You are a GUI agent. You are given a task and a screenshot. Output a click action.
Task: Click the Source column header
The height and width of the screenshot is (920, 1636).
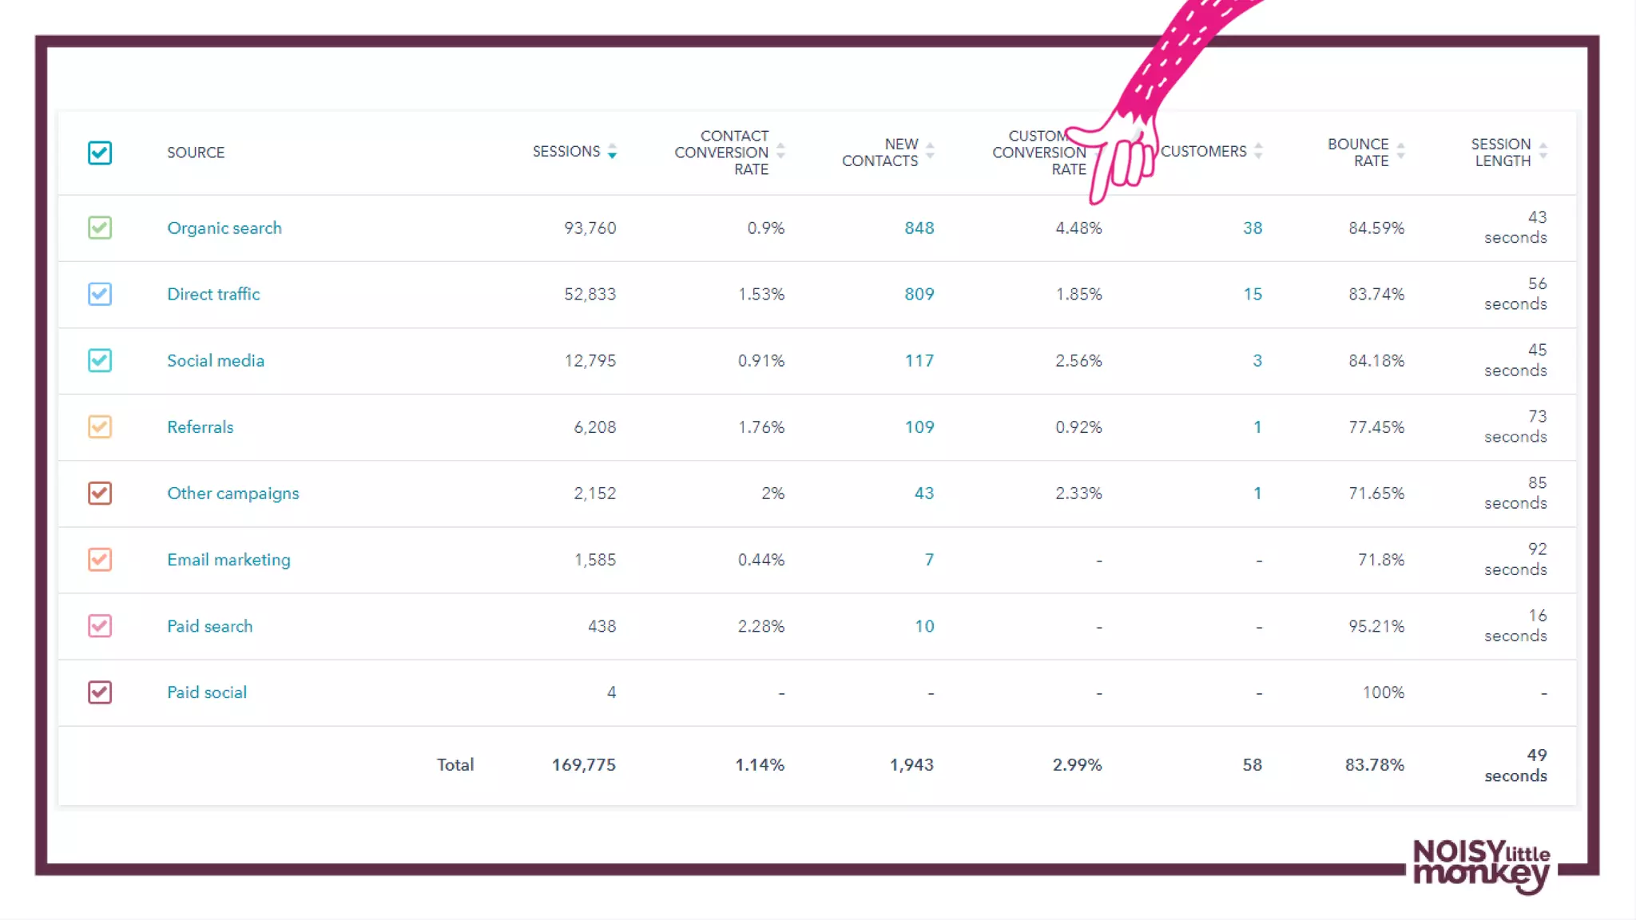tap(196, 153)
